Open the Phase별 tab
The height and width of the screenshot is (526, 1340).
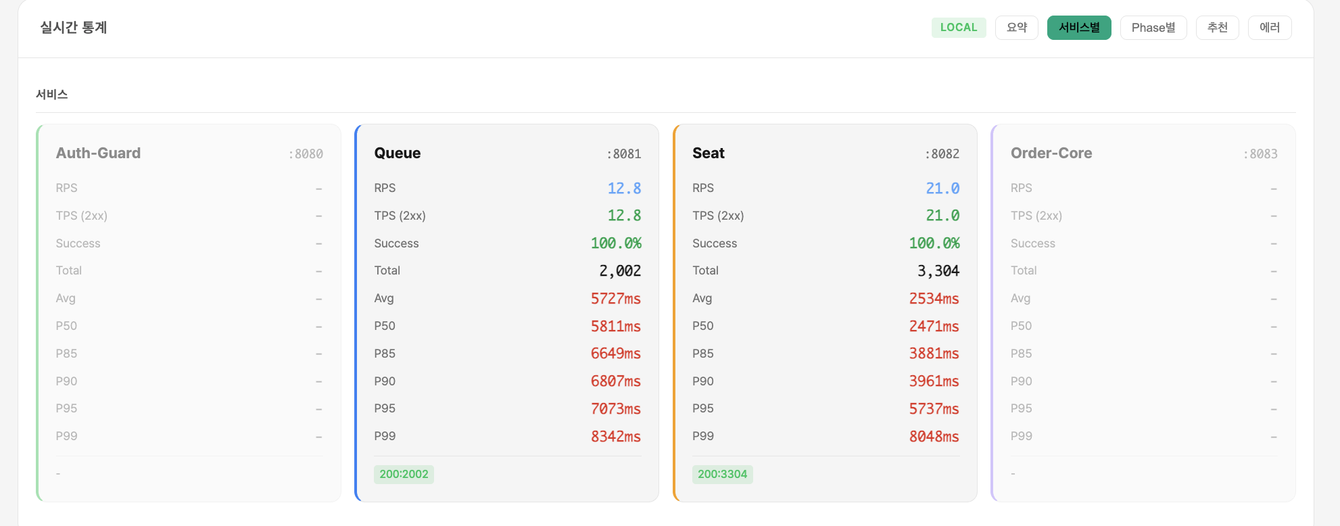[x=1153, y=28]
